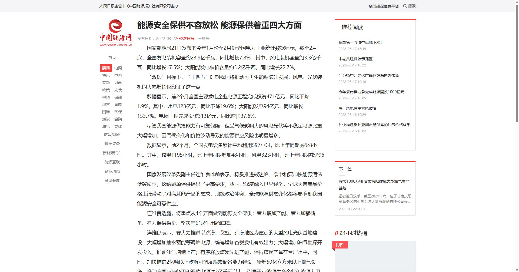The height and width of the screenshot is (272, 519).
Task: Open the 电网 category
Action: tap(118, 68)
